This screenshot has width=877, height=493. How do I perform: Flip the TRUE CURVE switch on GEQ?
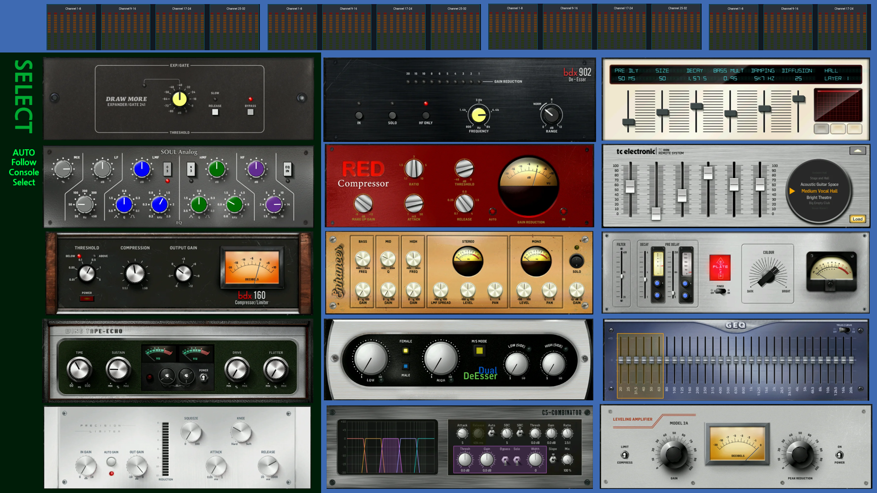845,330
